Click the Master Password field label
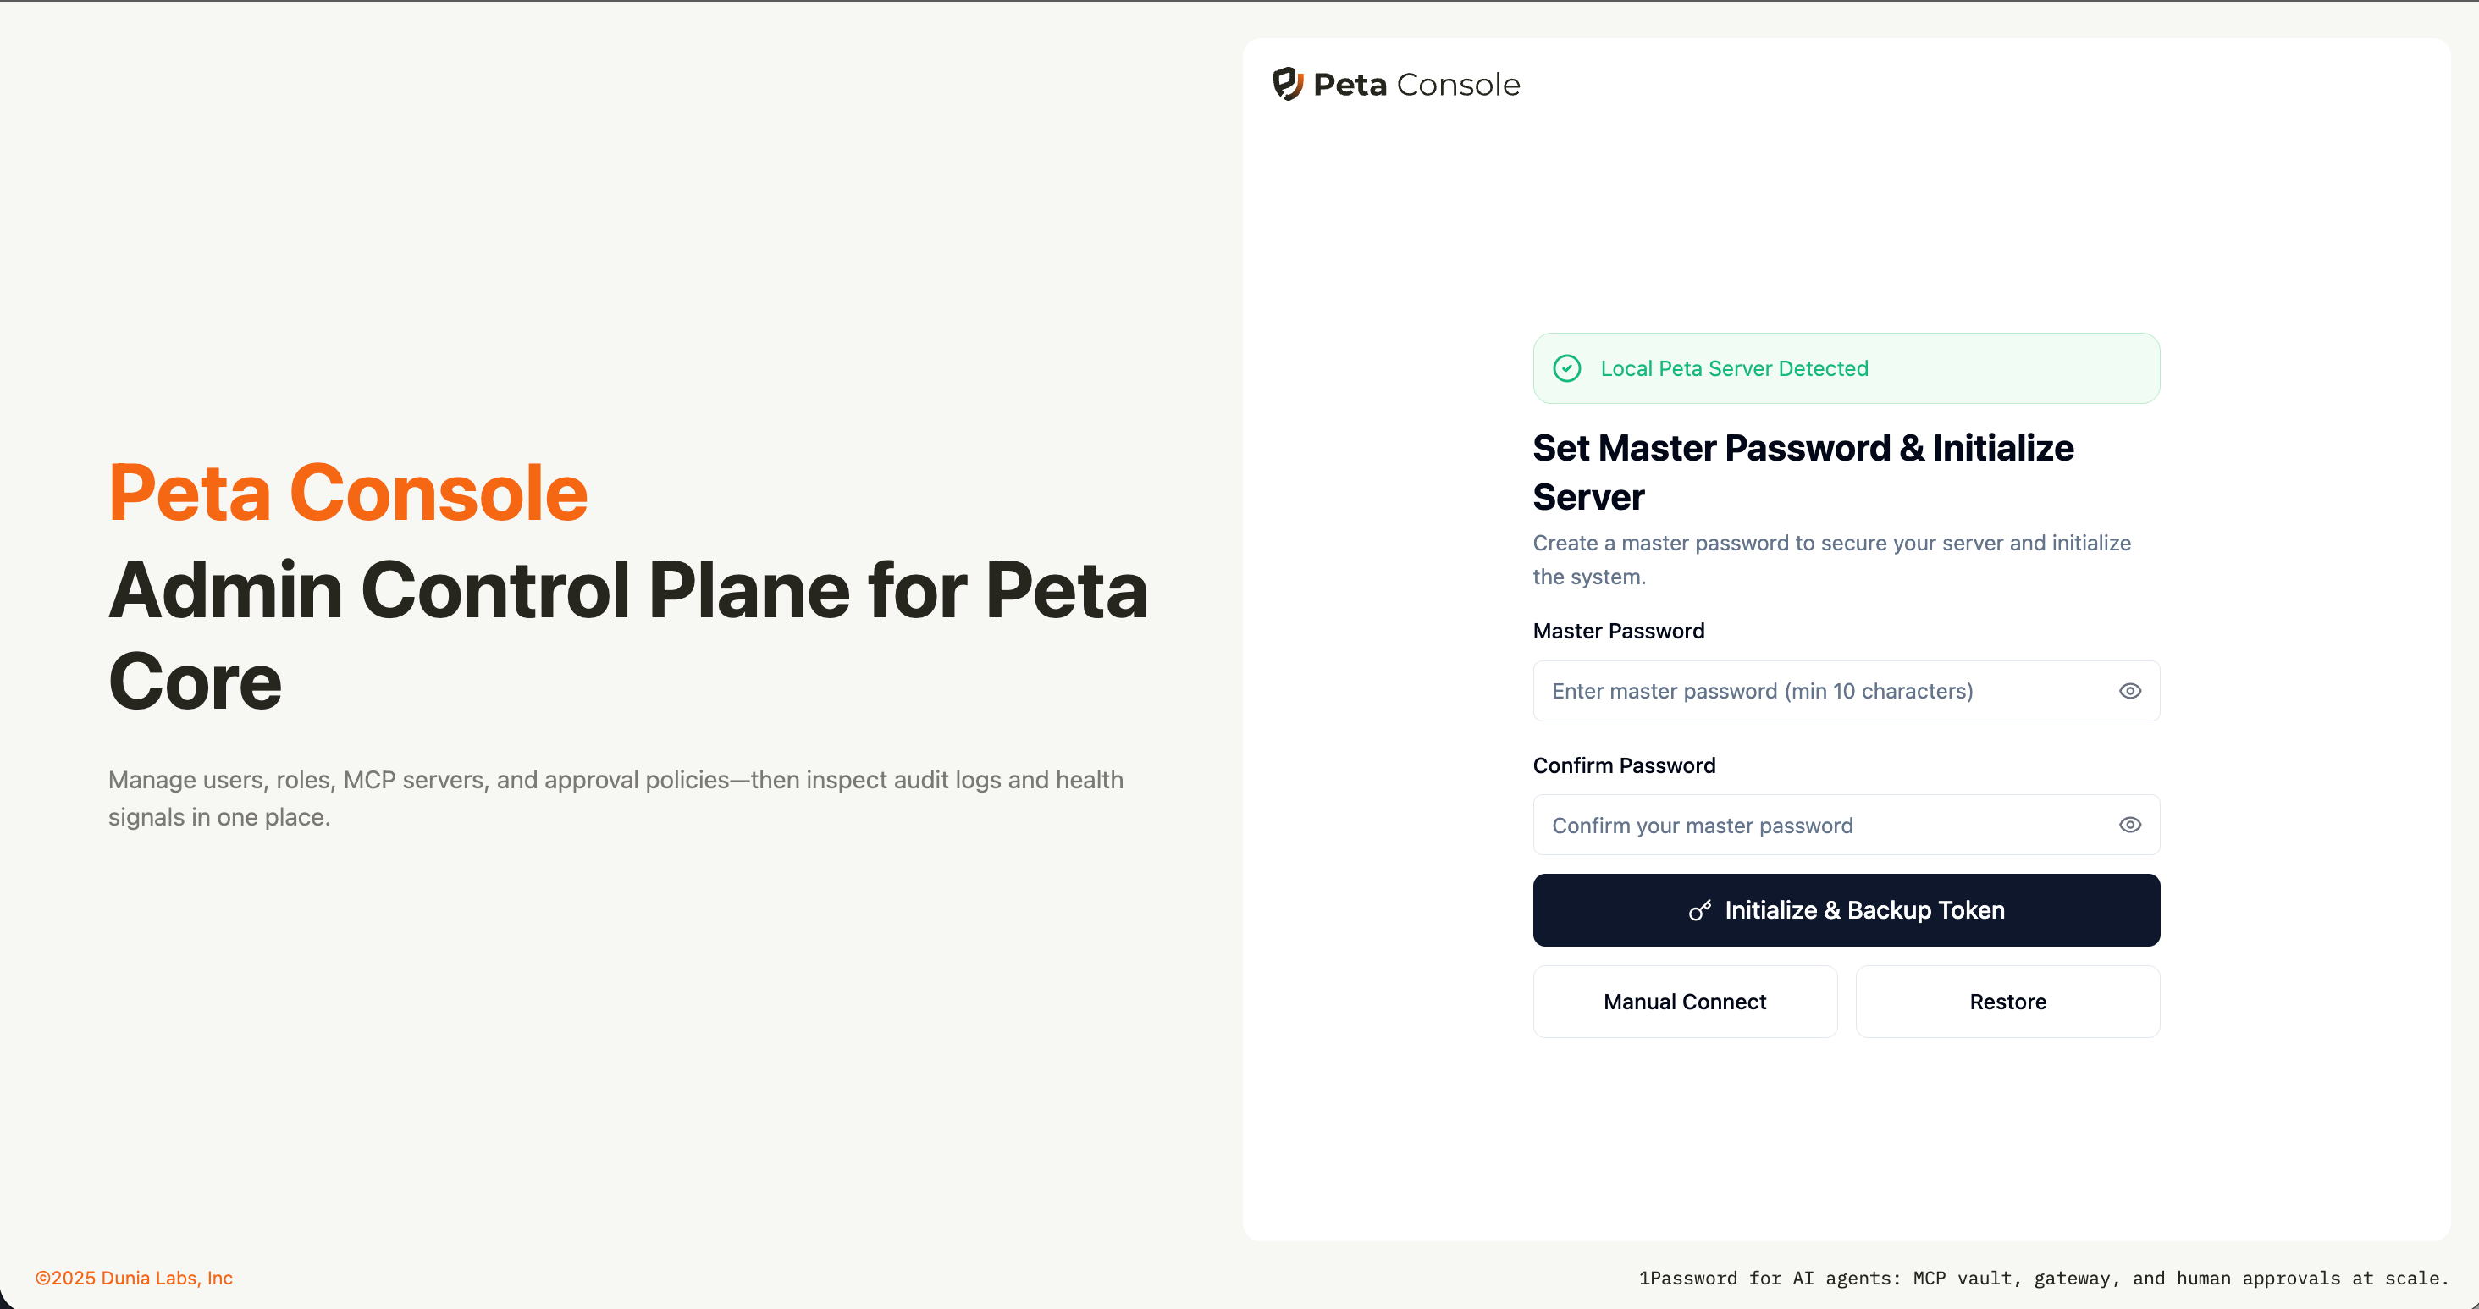 coord(1619,632)
